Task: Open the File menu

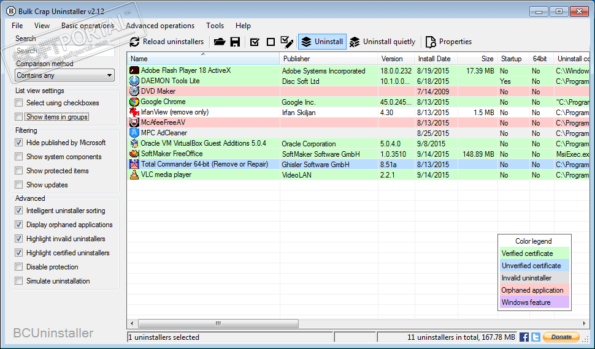Action: click(x=17, y=25)
